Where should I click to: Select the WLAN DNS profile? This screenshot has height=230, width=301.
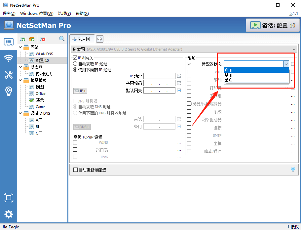point(44,54)
